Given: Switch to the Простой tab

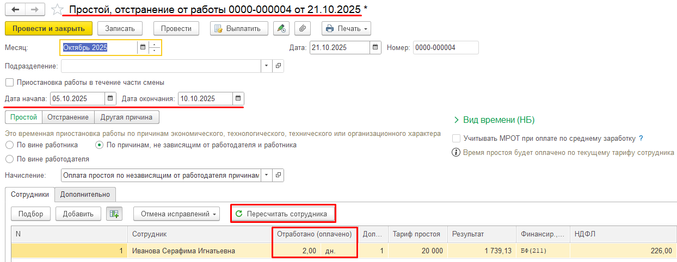Looking at the screenshot, I should [23, 117].
